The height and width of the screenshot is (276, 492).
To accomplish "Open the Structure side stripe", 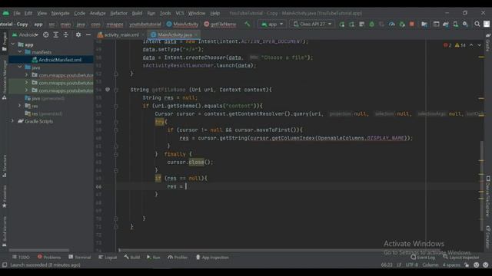I will tap(5, 166).
